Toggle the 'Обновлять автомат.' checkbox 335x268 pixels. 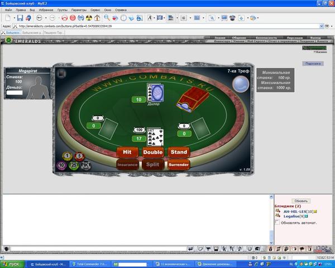pyautogui.click(x=277, y=222)
